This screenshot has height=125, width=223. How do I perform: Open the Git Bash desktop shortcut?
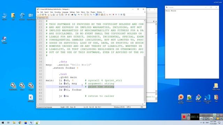pyautogui.click(x=198, y=98)
